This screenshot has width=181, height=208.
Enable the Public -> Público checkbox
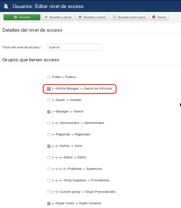[49, 77]
